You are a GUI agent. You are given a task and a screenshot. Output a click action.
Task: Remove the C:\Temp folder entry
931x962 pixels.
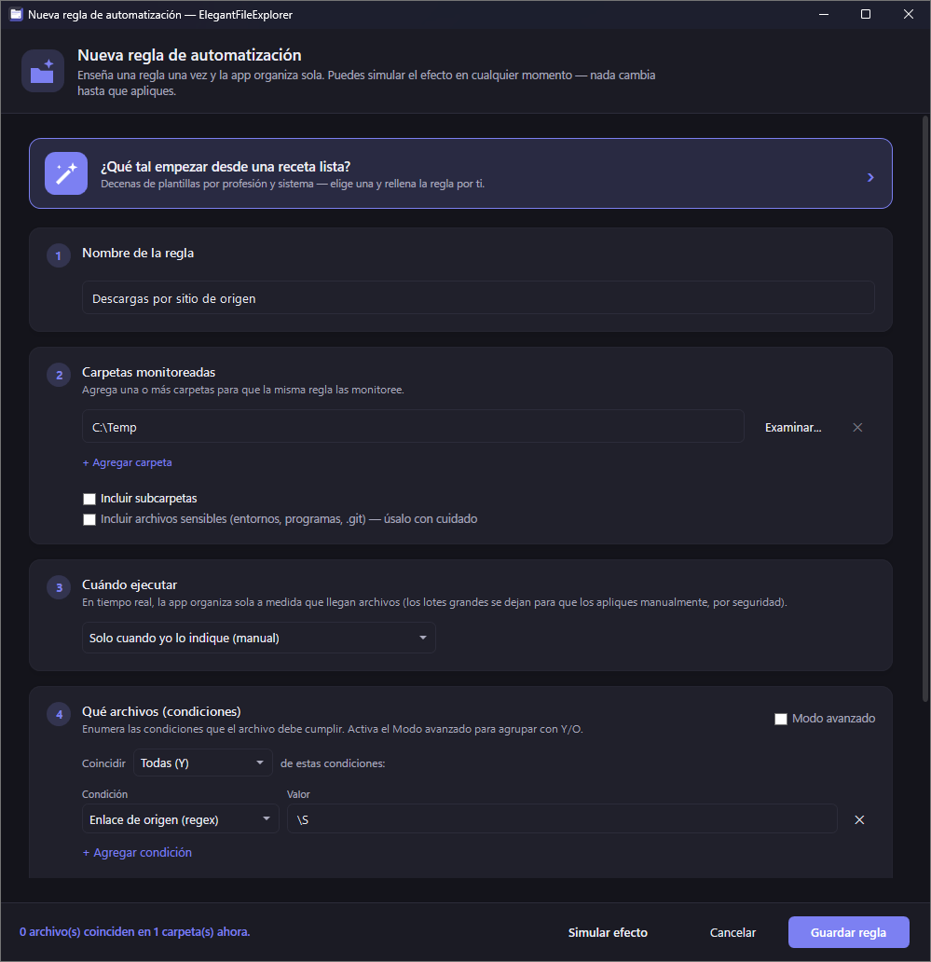click(857, 428)
